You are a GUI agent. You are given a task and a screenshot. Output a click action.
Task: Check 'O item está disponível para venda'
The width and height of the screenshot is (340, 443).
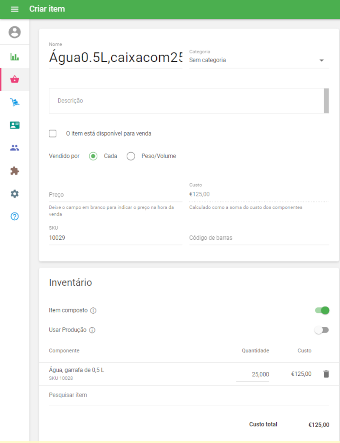pyautogui.click(x=53, y=133)
